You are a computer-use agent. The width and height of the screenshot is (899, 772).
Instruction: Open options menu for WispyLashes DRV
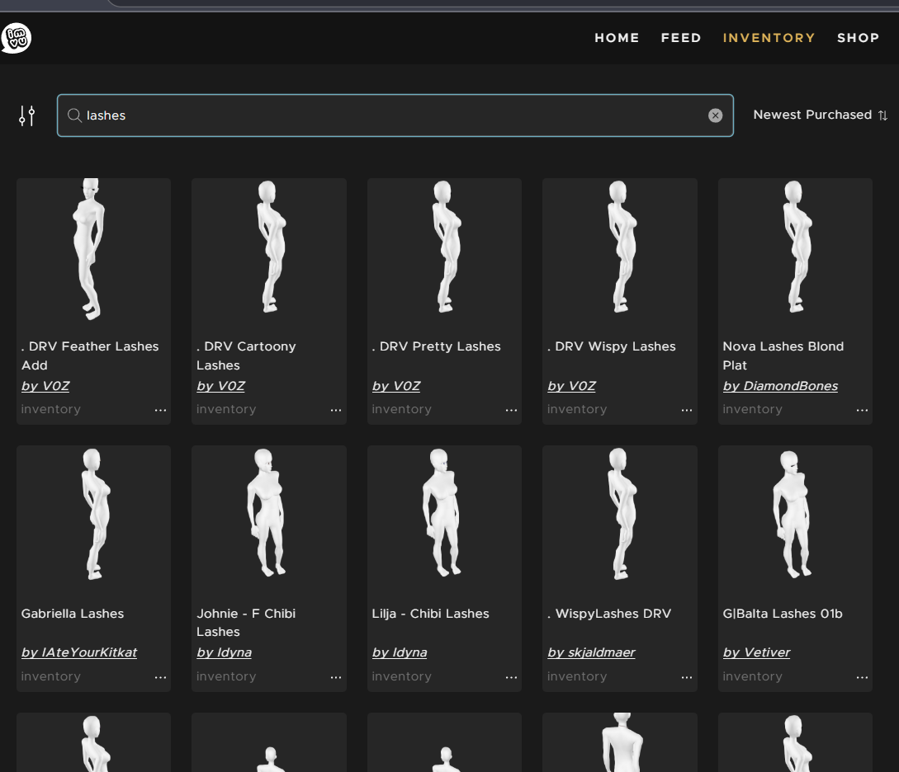point(687,677)
